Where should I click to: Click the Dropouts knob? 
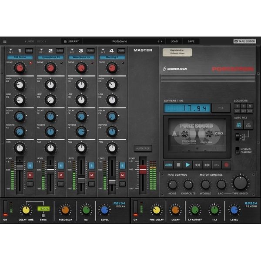click(x=188, y=184)
